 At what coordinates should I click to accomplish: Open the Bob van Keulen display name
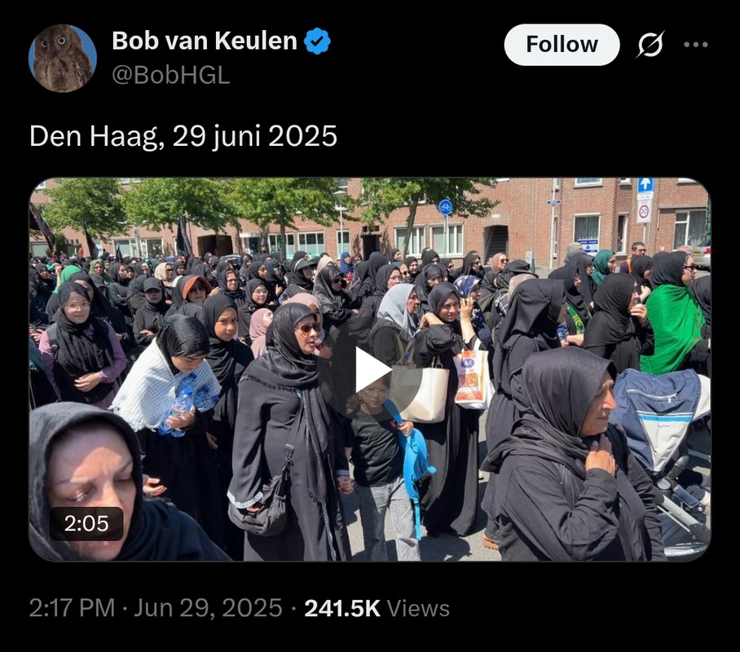tap(205, 41)
